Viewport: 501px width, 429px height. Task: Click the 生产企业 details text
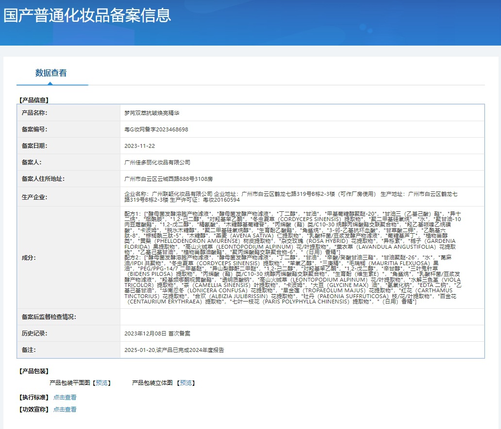pos(291,197)
